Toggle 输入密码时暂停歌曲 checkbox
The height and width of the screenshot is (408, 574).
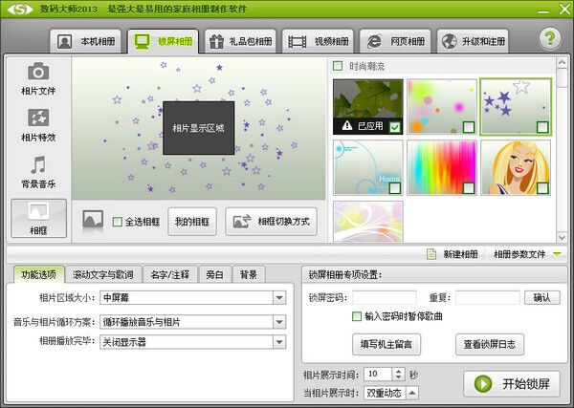(x=357, y=316)
